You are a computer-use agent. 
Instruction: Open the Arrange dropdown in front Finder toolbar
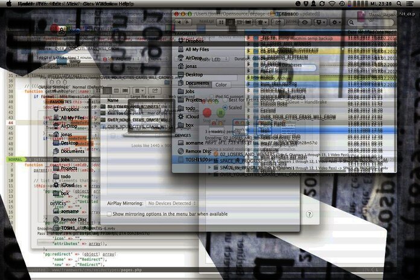pos(262,22)
